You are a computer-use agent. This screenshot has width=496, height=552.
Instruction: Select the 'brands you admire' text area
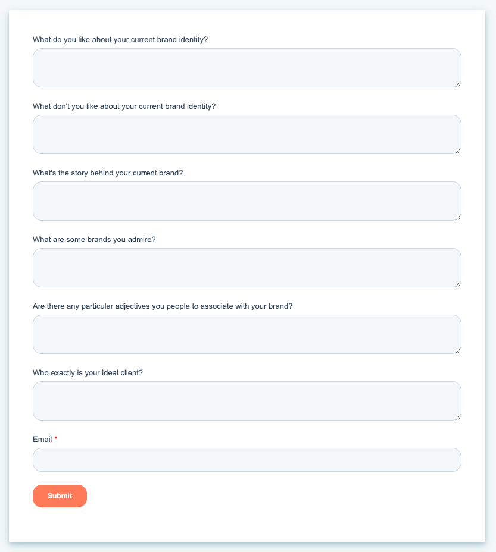tap(247, 268)
